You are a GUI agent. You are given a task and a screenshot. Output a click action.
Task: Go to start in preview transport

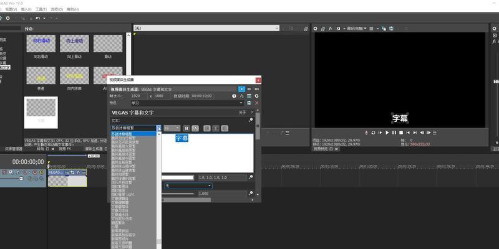pos(408,133)
